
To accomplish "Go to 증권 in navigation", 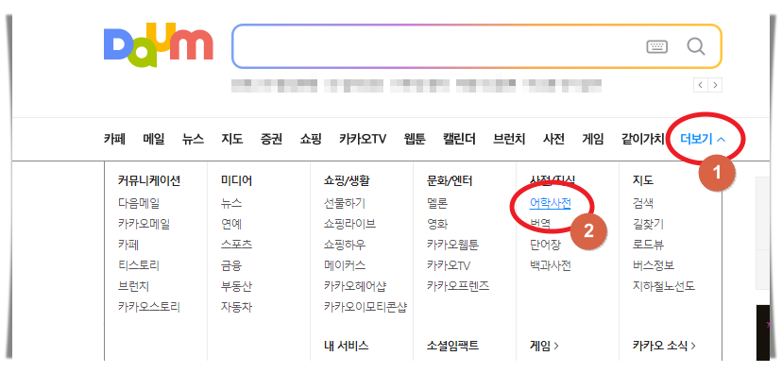I will (271, 139).
